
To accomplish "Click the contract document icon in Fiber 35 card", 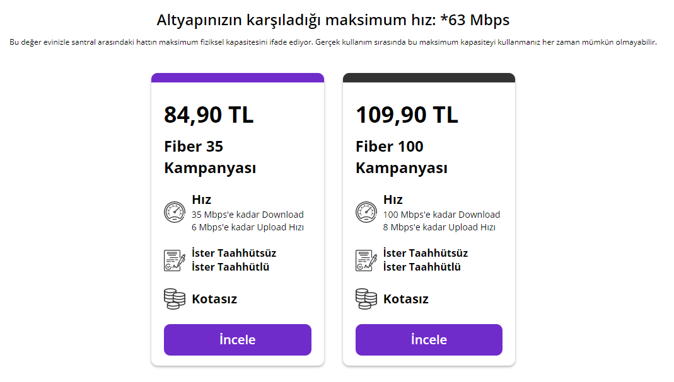I will (175, 260).
